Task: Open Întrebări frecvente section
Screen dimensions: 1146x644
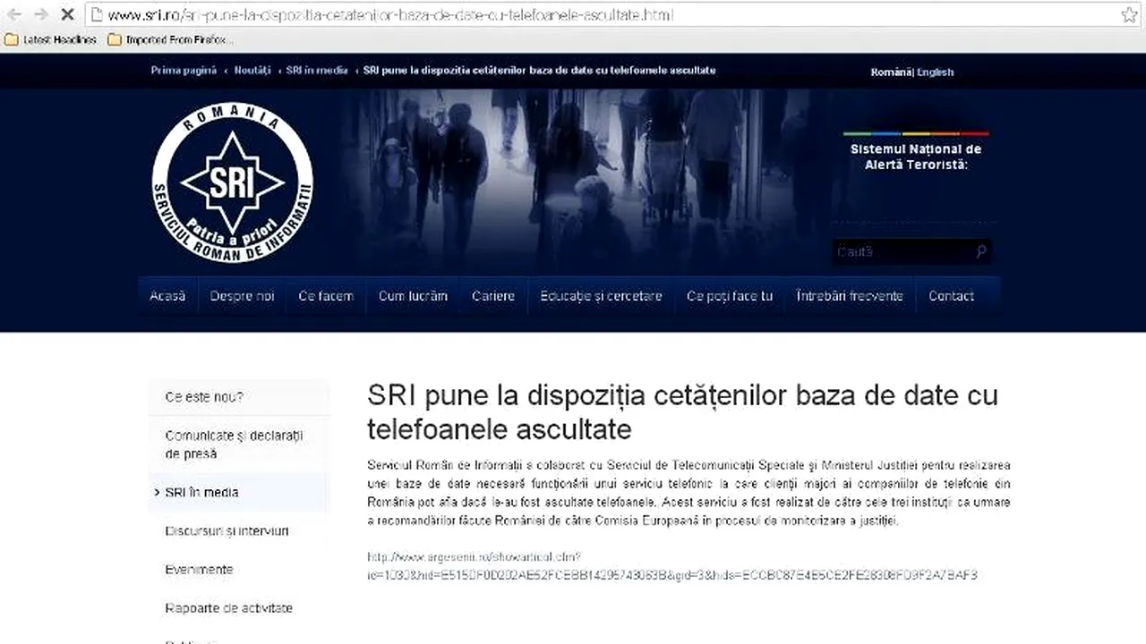Action: tap(850, 295)
